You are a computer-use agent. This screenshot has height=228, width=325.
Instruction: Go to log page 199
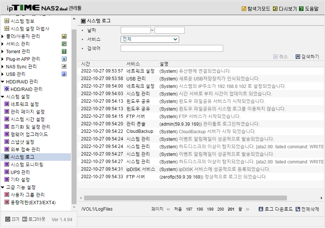pyautogui.click(x=210, y=209)
